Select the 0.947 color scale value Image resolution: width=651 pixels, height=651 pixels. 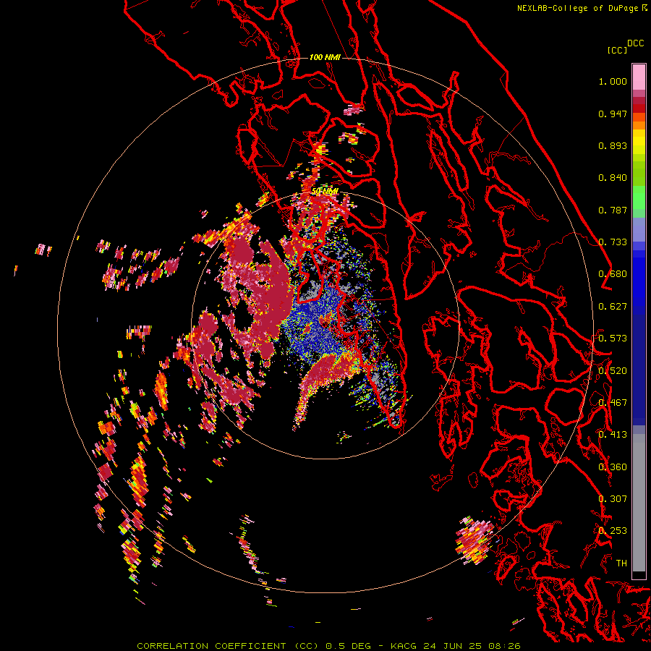[613, 114]
